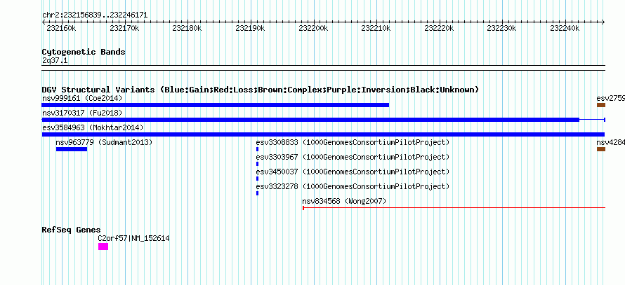
Task: Open the nsv999161 (Coe2014) label
Action: coord(82,98)
